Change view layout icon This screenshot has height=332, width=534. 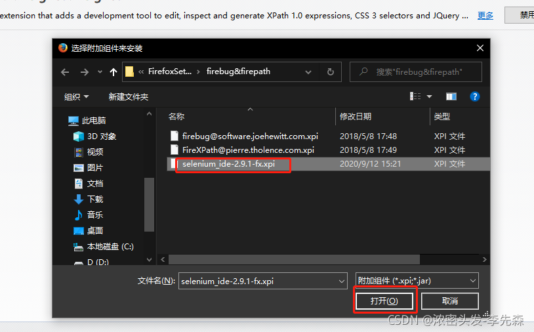[415, 96]
